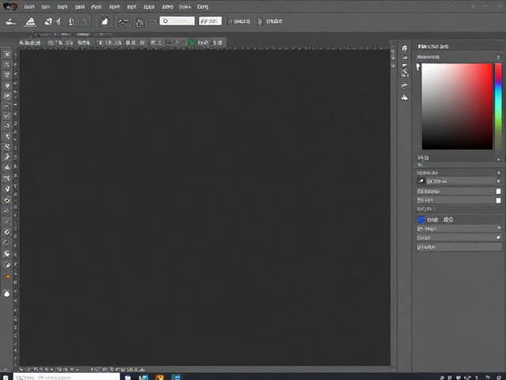
Task: Click the blue swatch in the right panel
Action: click(421, 220)
